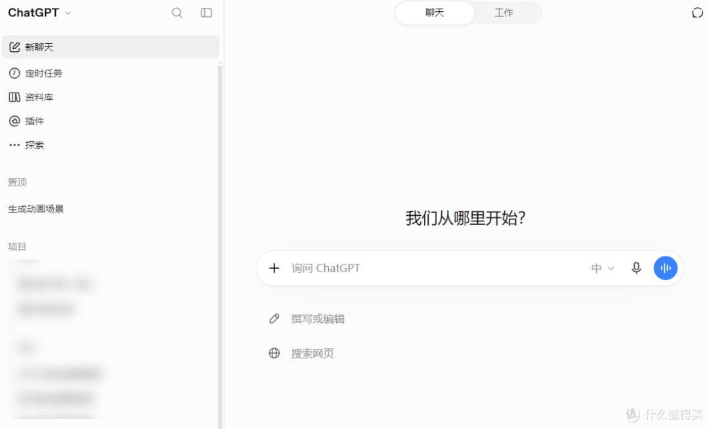
Task: Expand the ChatGPT model dropdown chevron
Action: [x=68, y=13]
